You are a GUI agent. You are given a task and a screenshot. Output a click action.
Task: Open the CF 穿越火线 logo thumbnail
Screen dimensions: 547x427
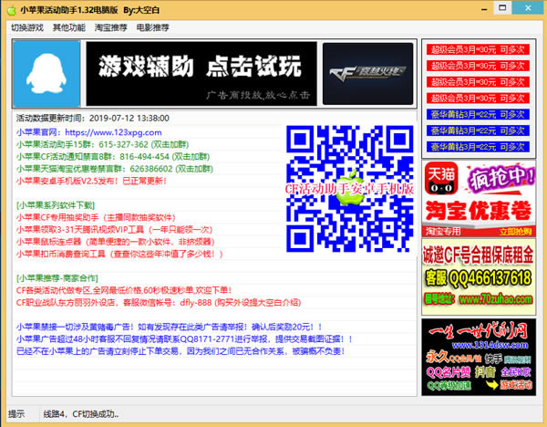click(x=367, y=74)
